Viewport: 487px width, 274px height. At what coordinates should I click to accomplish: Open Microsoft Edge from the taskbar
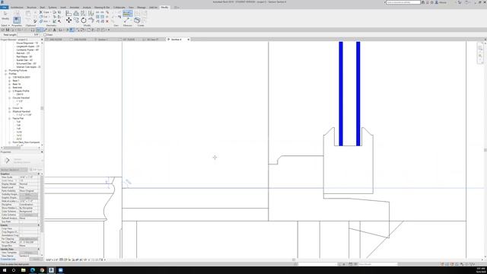tap(33, 270)
